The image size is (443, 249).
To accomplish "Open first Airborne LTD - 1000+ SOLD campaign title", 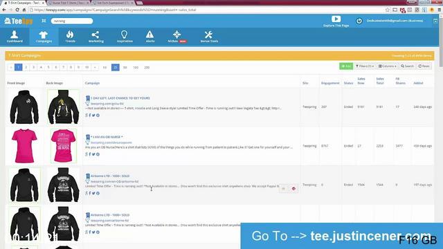I will point(110,176).
